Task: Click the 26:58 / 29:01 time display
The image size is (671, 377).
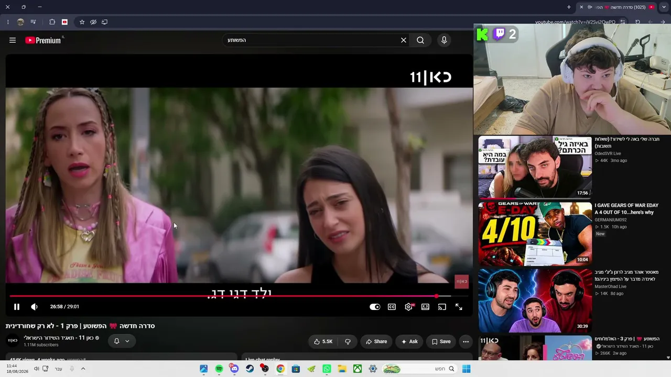Action: [x=64, y=307]
